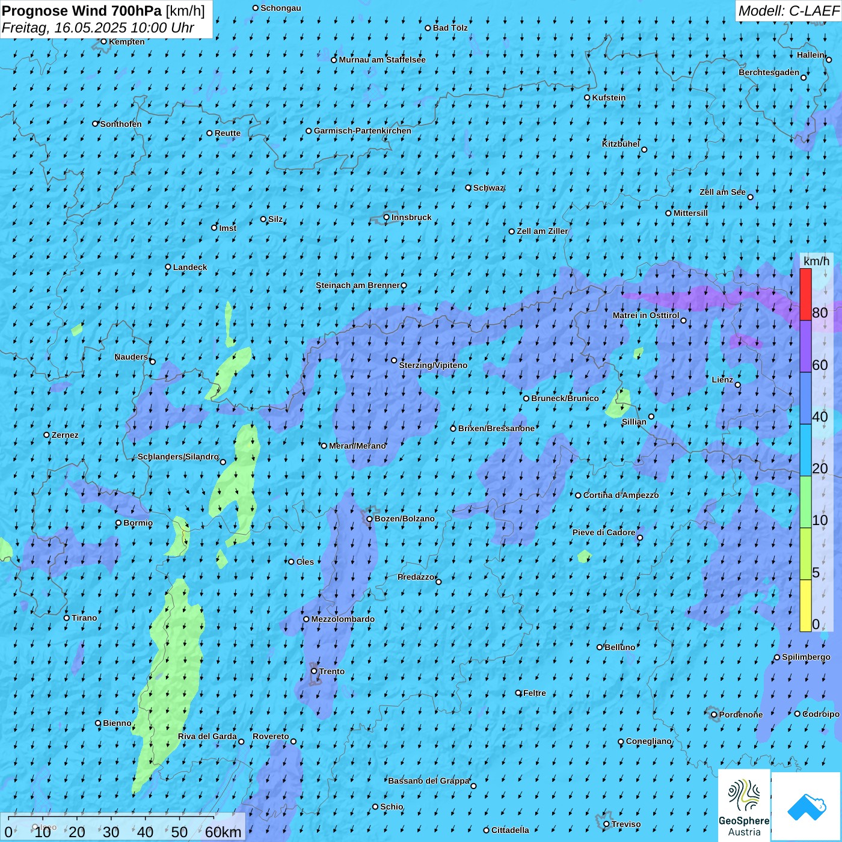The image size is (842, 842).
Task: Select the Matrei in Osttirol label
Action: pos(646,315)
